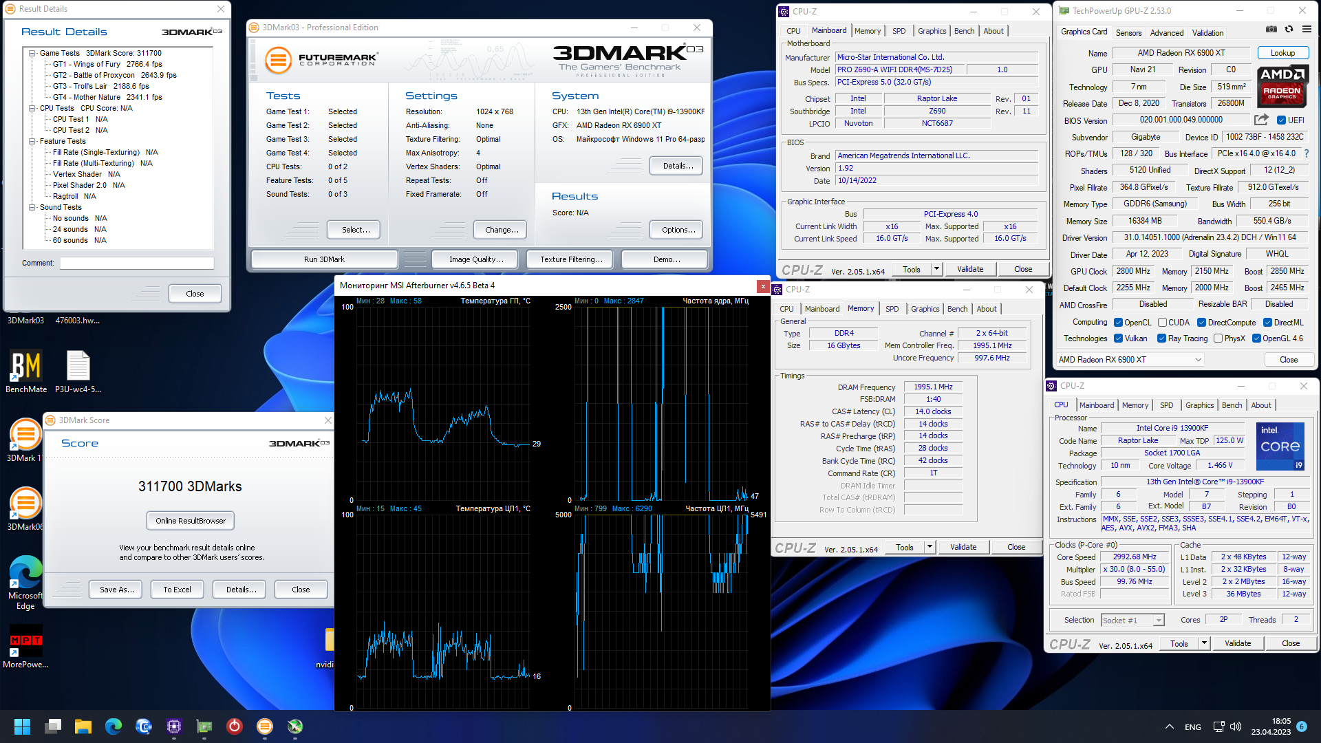Refresh GPU-Z with the refresh icon
This screenshot has width=1321, height=743.
(x=1289, y=30)
